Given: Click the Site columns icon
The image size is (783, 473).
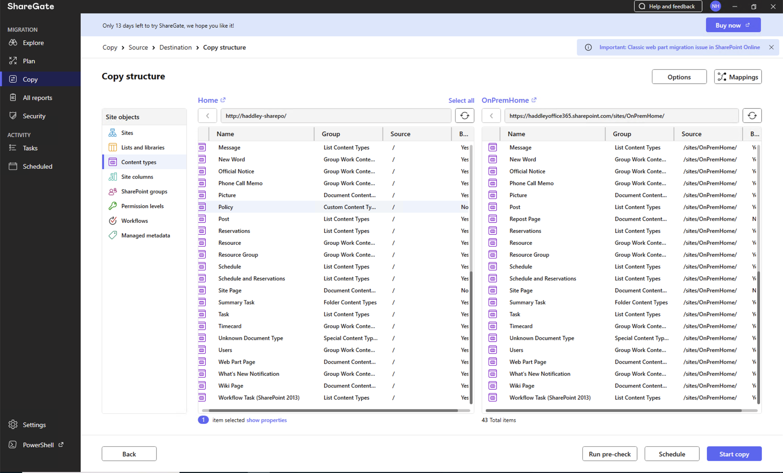Looking at the screenshot, I should pyautogui.click(x=112, y=177).
